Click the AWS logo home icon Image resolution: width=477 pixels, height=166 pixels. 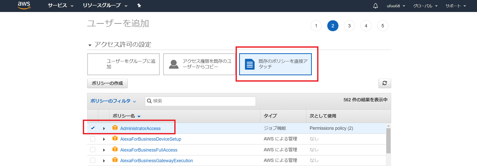[x=24, y=6]
